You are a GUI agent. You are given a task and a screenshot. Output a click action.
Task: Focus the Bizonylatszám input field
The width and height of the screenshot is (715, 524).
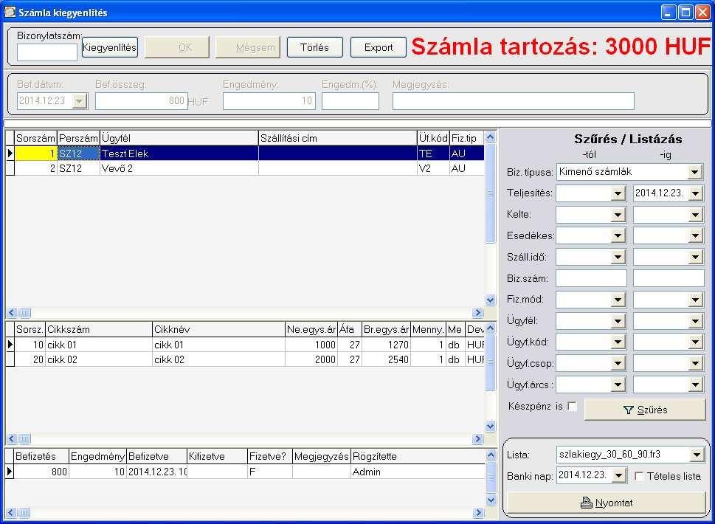pyautogui.click(x=47, y=52)
